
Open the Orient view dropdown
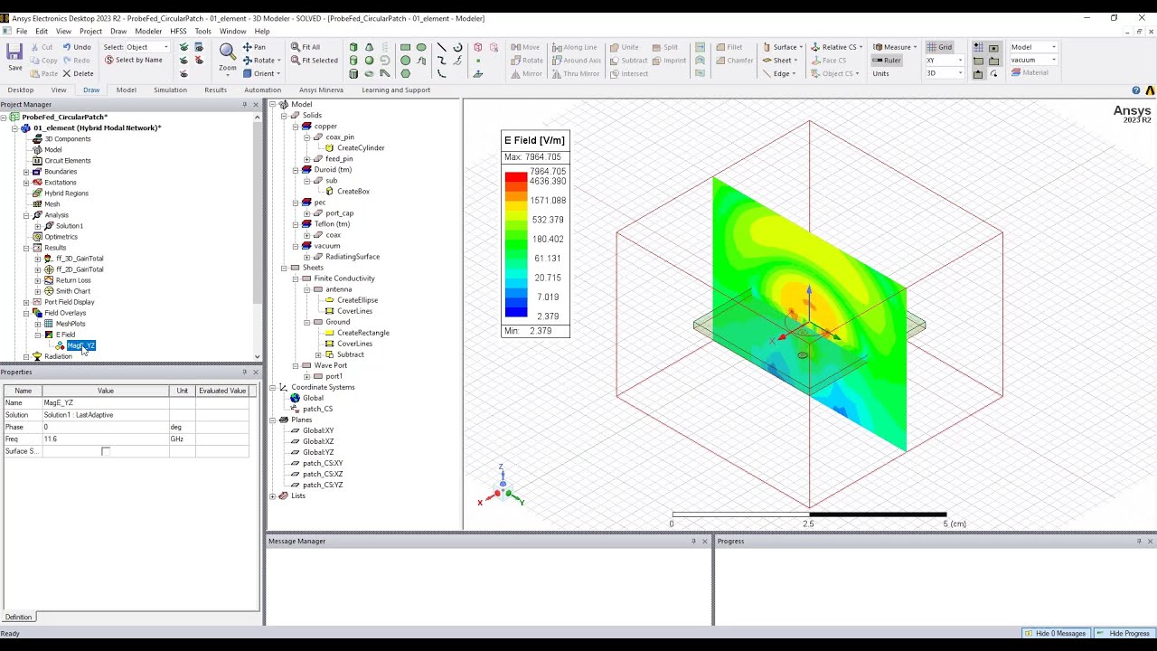click(261, 73)
